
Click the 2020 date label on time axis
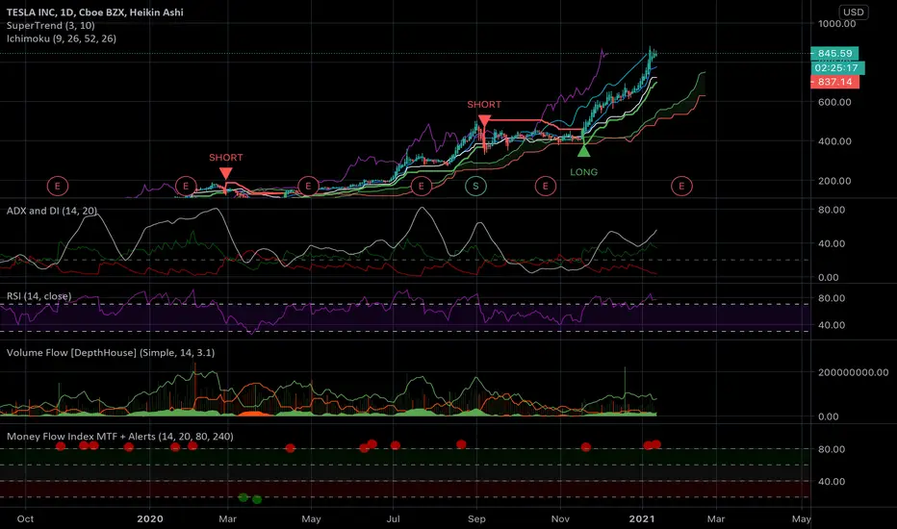tap(150, 518)
